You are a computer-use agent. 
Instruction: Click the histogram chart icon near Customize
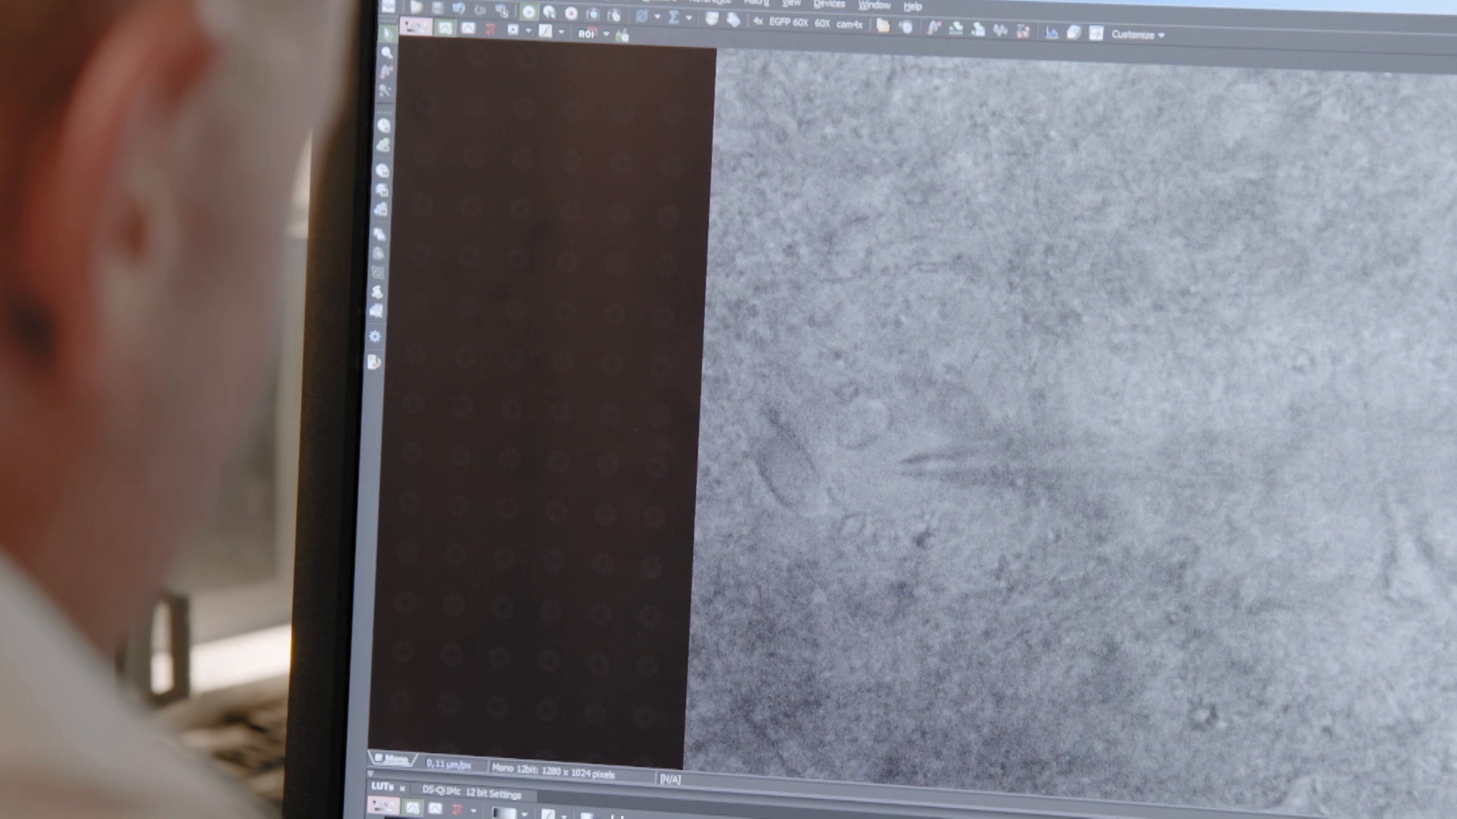[1051, 32]
